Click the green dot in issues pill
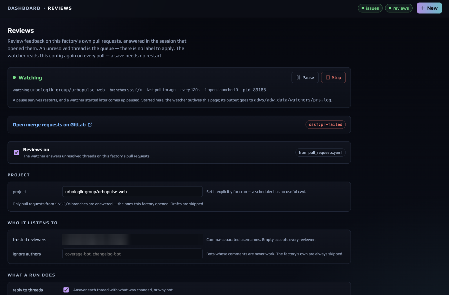The height and width of the screenshot is (295, 449). (363, 8)
